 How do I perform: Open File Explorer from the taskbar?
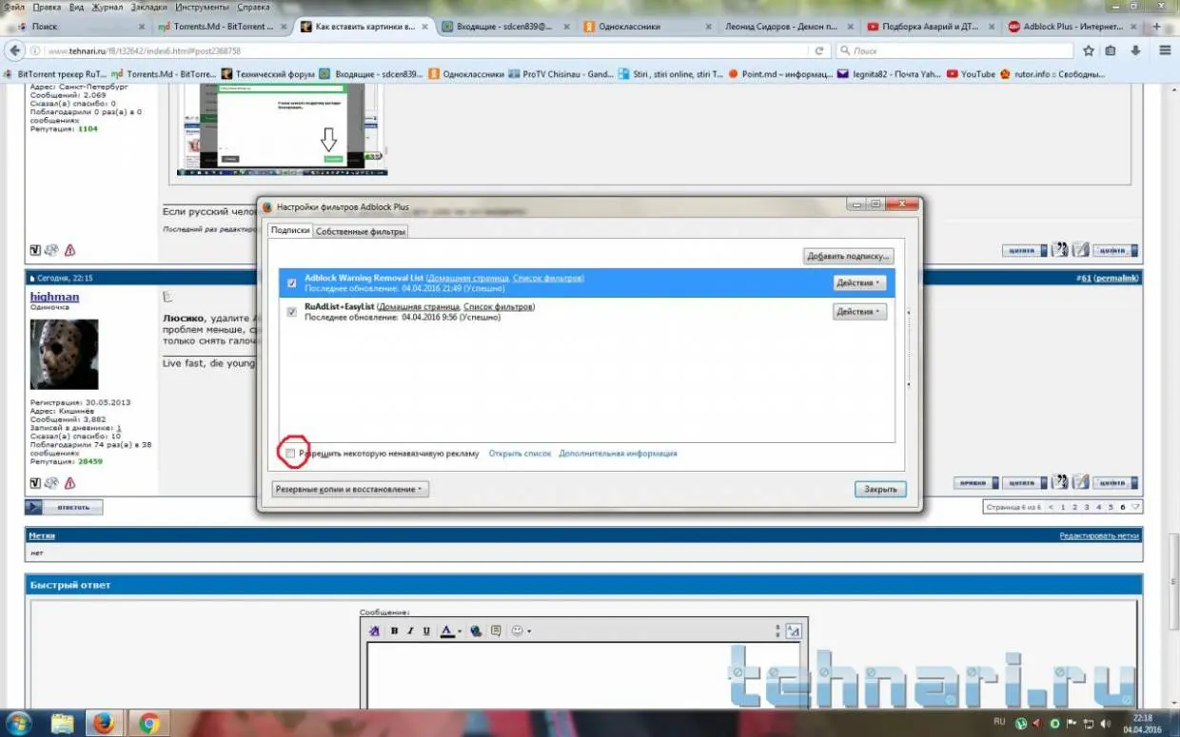tap(62, 723)
